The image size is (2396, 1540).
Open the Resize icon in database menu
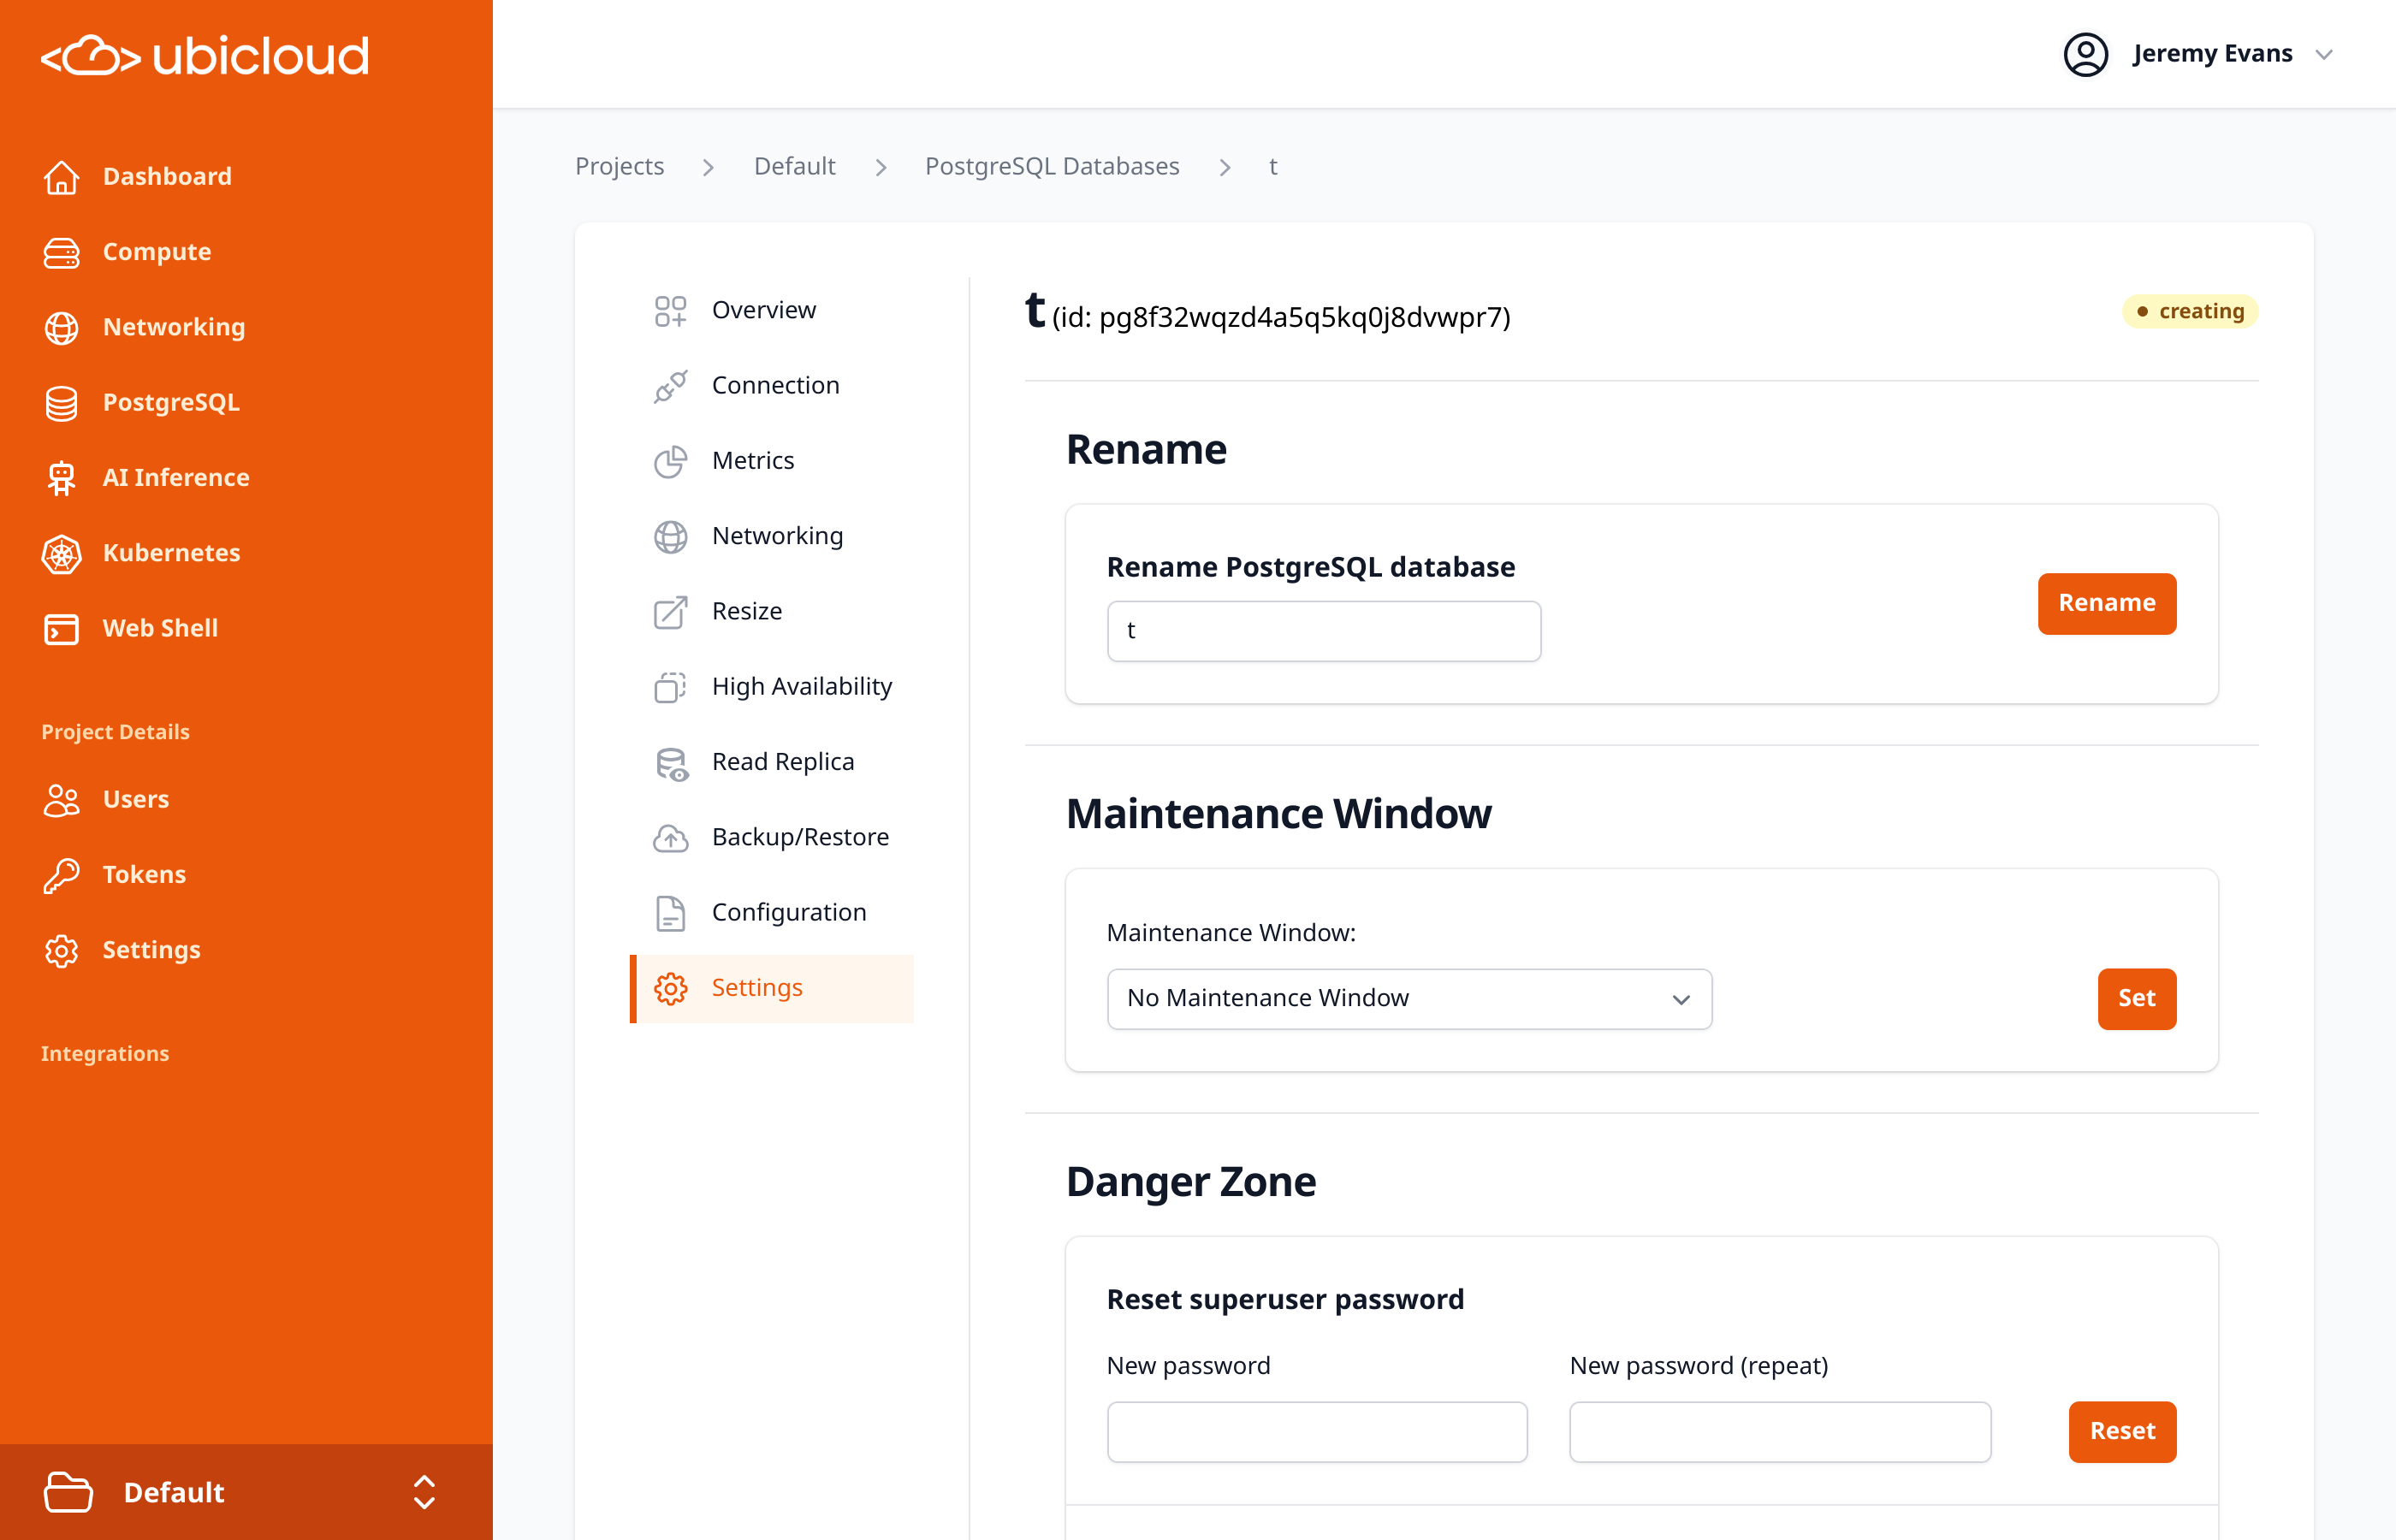[x=670, y=612]
